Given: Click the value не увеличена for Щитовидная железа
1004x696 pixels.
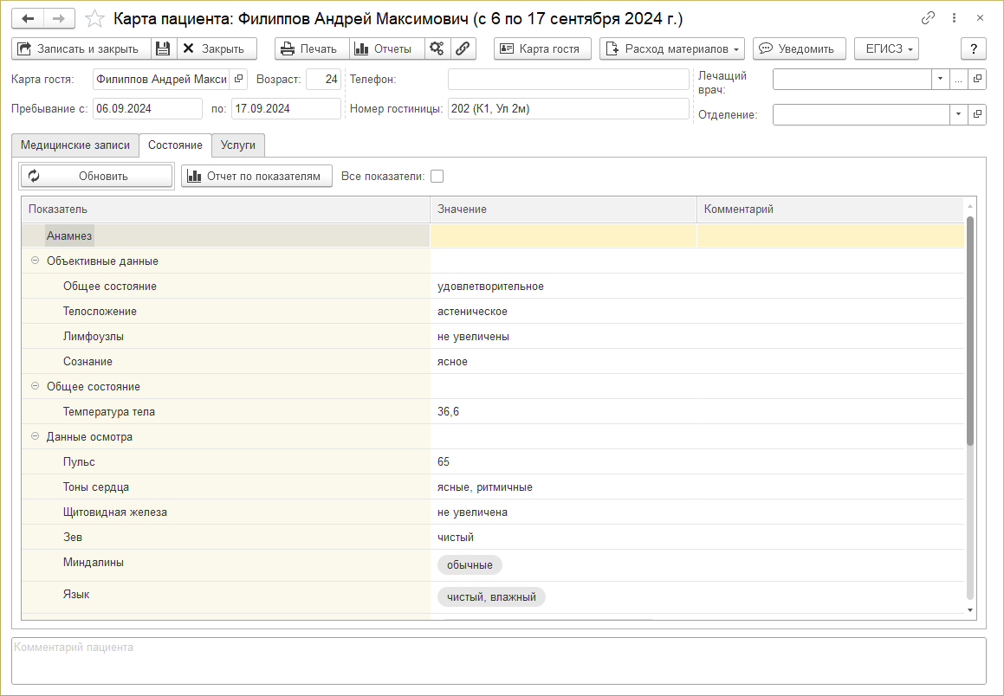Looking at the screenshot, I should pos(472,512).
